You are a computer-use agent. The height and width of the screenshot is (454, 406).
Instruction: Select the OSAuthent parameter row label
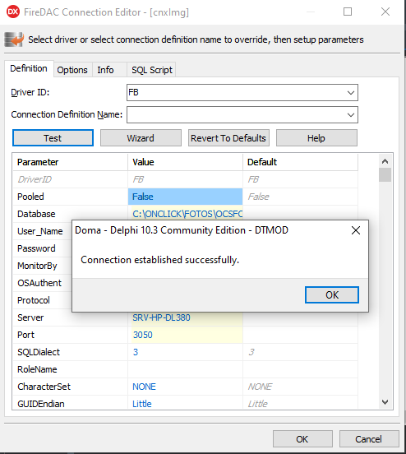point(39,283)
